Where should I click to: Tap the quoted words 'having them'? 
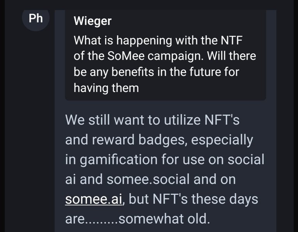coord(106,88)
